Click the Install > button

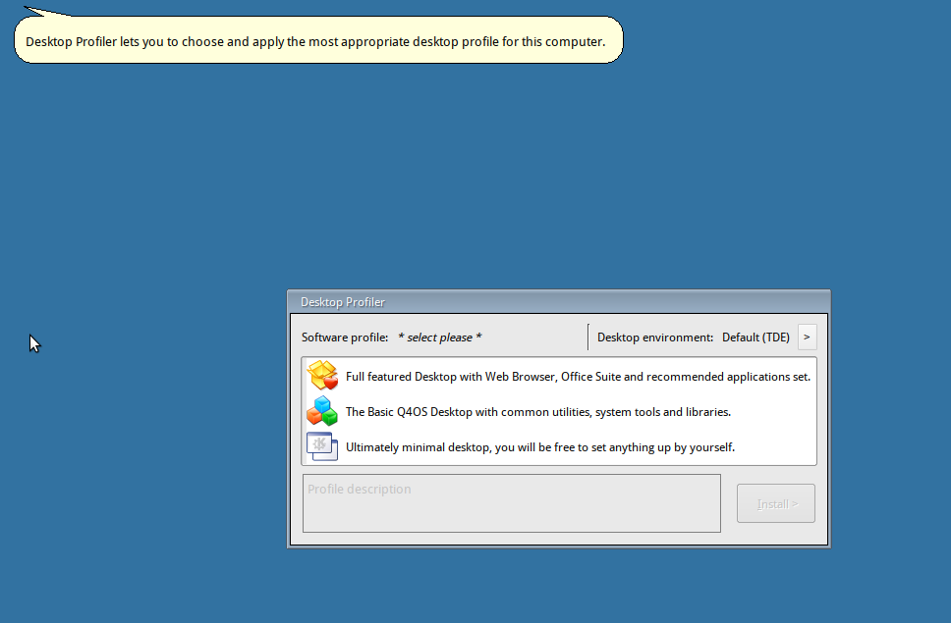[x=776, y=503]
